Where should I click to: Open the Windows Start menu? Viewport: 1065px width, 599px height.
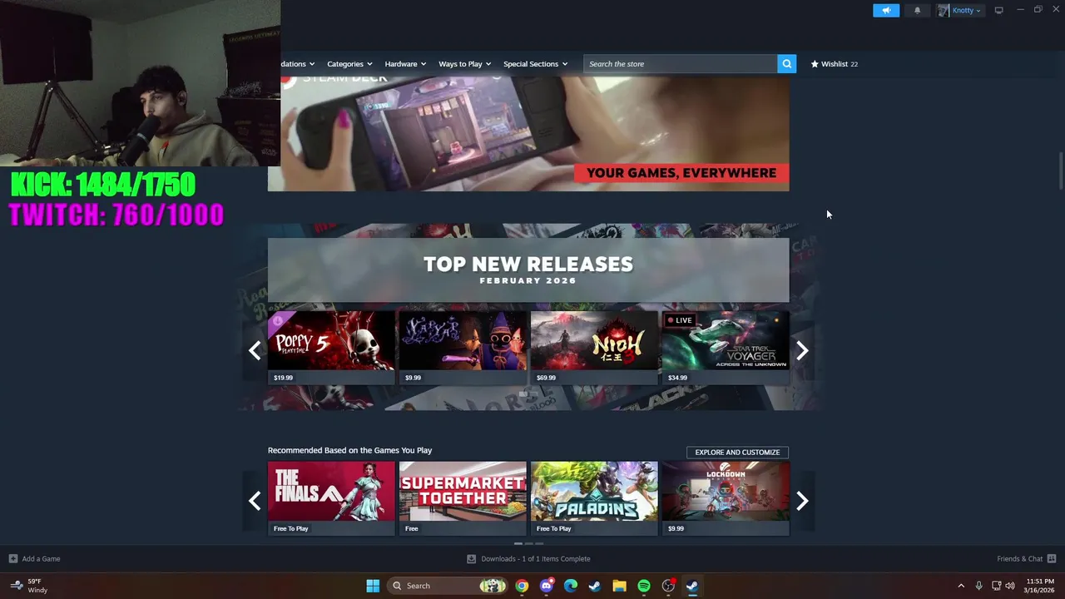tap(373, 586)
